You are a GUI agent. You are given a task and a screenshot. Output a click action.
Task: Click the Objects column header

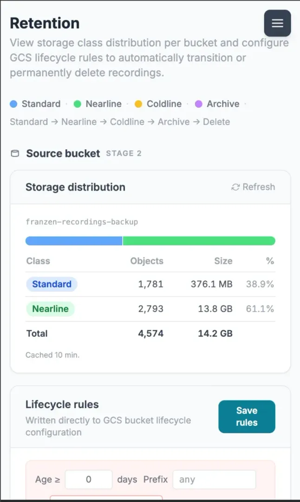(147, 261)
